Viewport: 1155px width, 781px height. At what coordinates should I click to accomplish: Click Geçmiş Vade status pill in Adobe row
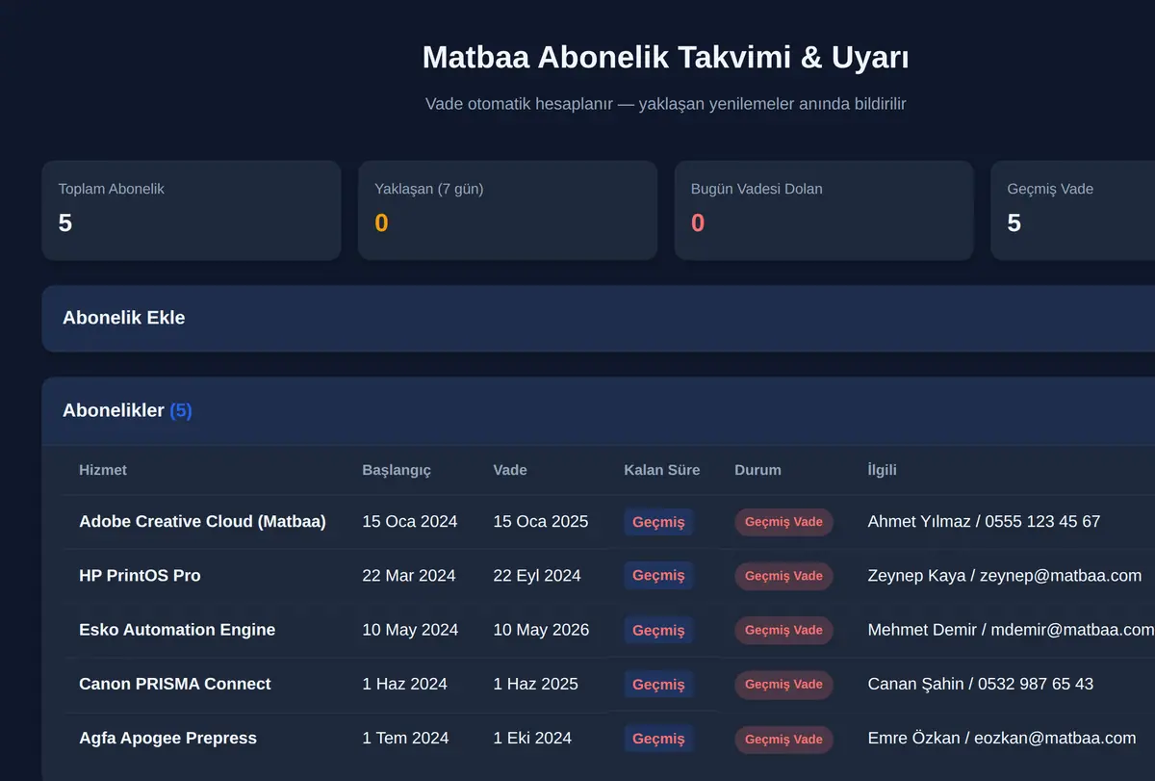[x=783, y=522]
